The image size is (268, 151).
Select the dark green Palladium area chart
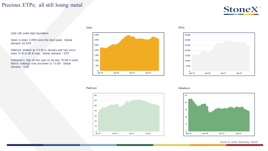tap(219, 114)
